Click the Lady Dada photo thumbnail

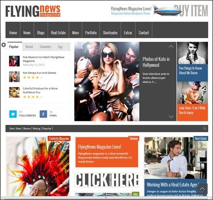pos(192,93)
